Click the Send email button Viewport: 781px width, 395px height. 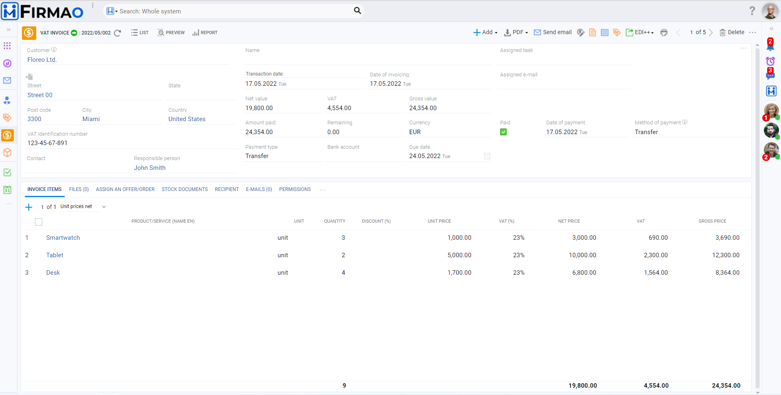pyautogui.click(x=553, y=33)
